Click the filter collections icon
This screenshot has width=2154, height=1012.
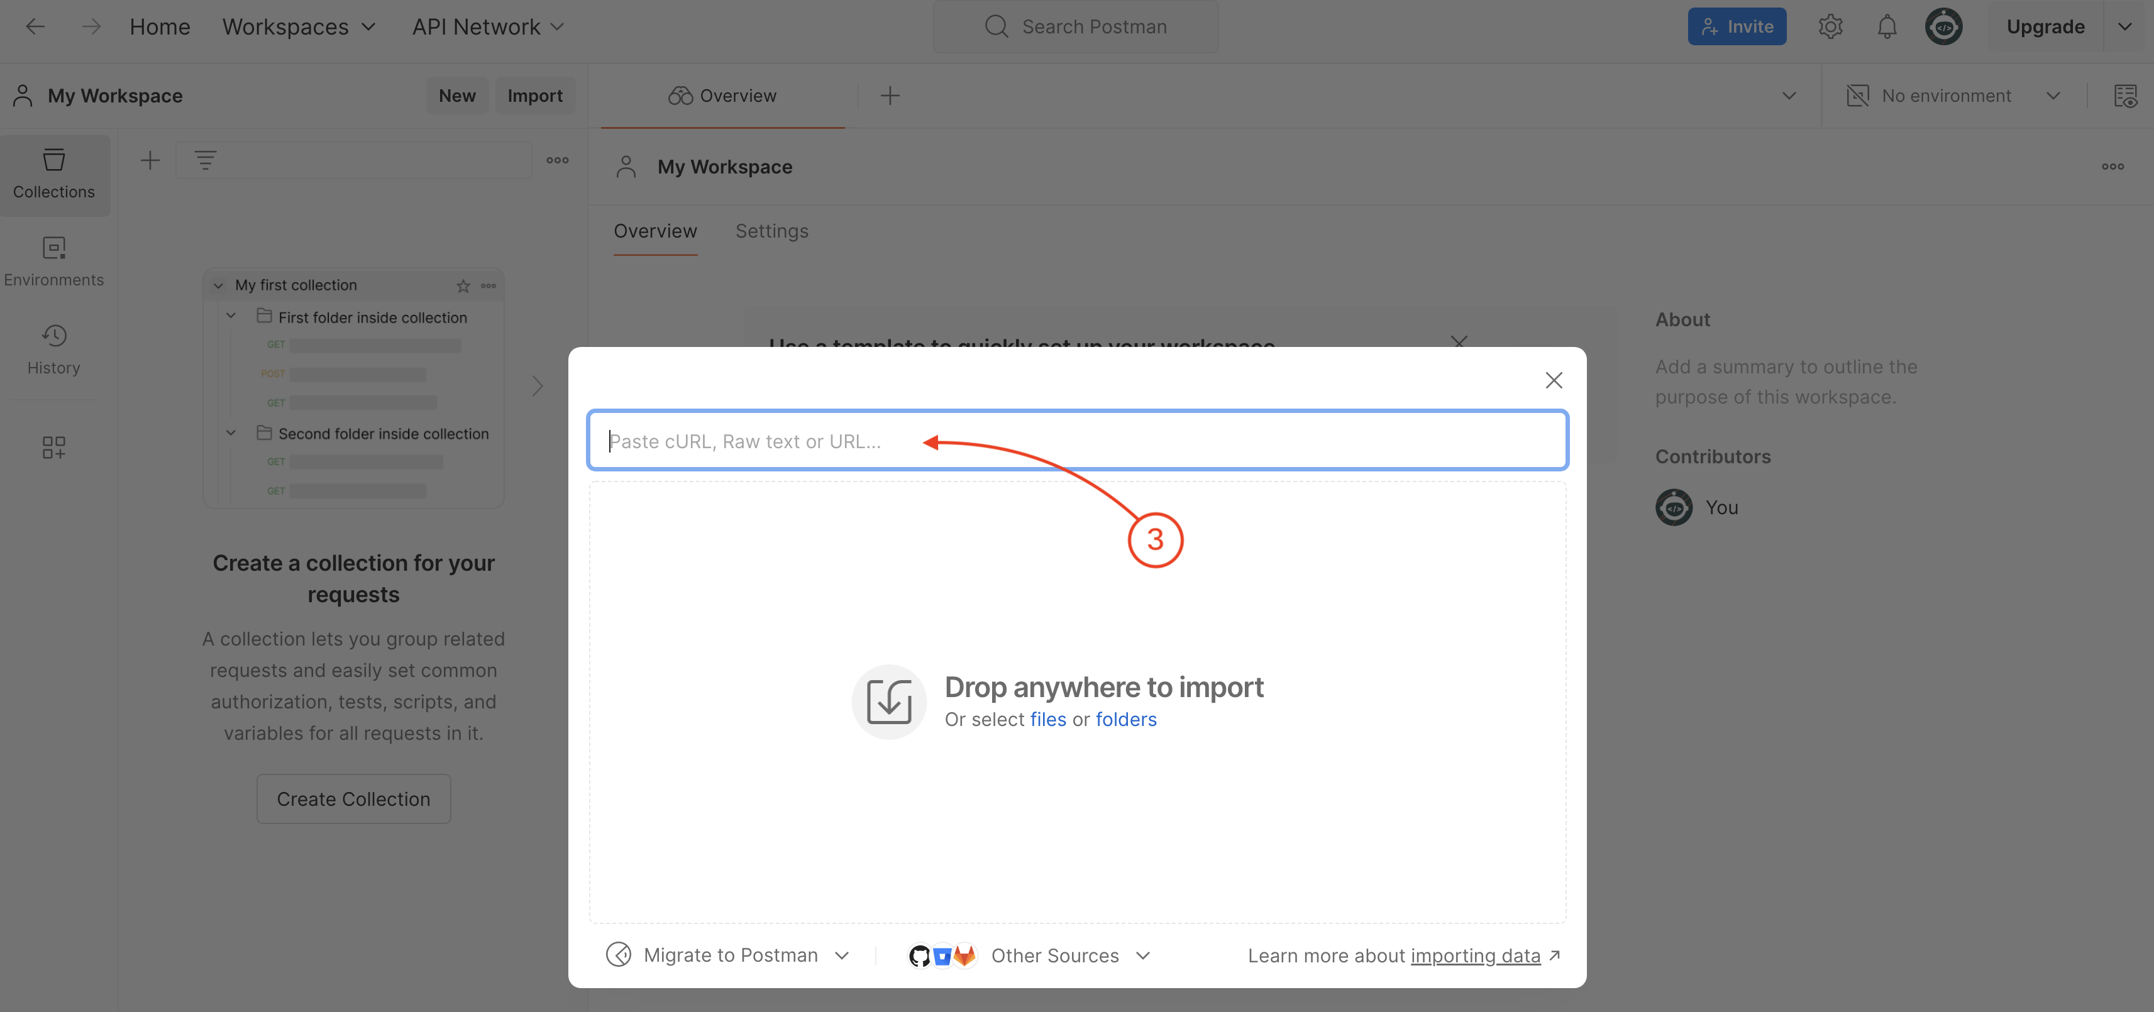pyautogui.click(x=205, y=160)
